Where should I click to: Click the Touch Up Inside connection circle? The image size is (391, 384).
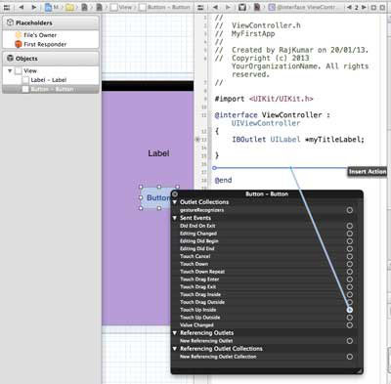coord(350,310)
